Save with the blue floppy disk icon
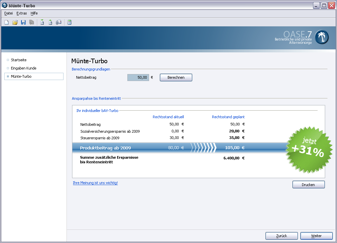Image resolution: width=337 pixels, height=243 pixels. pos(23,22)
